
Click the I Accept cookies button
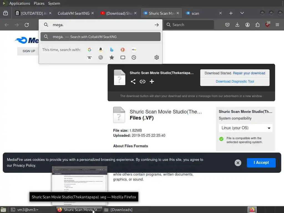261,163
